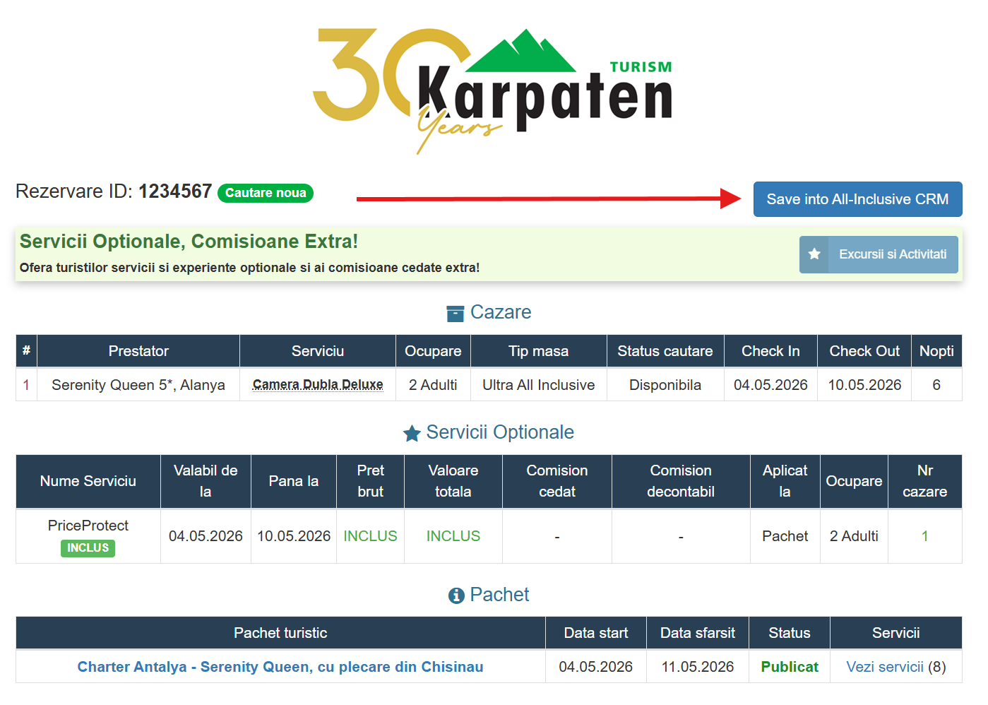Image resolution: width=988 pixels, height=705 pixels.
Task: Click the Cautare noua badge
Action: 266,193
